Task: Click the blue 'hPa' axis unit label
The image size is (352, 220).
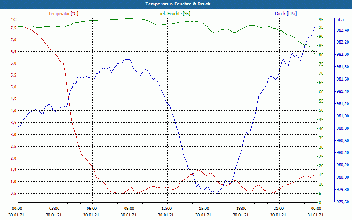Action: coord(340,19)
